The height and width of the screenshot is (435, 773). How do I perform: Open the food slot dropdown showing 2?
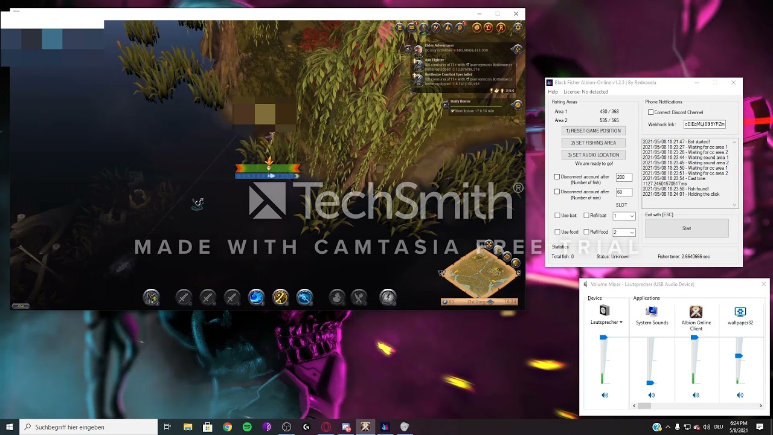coord(624,232)
